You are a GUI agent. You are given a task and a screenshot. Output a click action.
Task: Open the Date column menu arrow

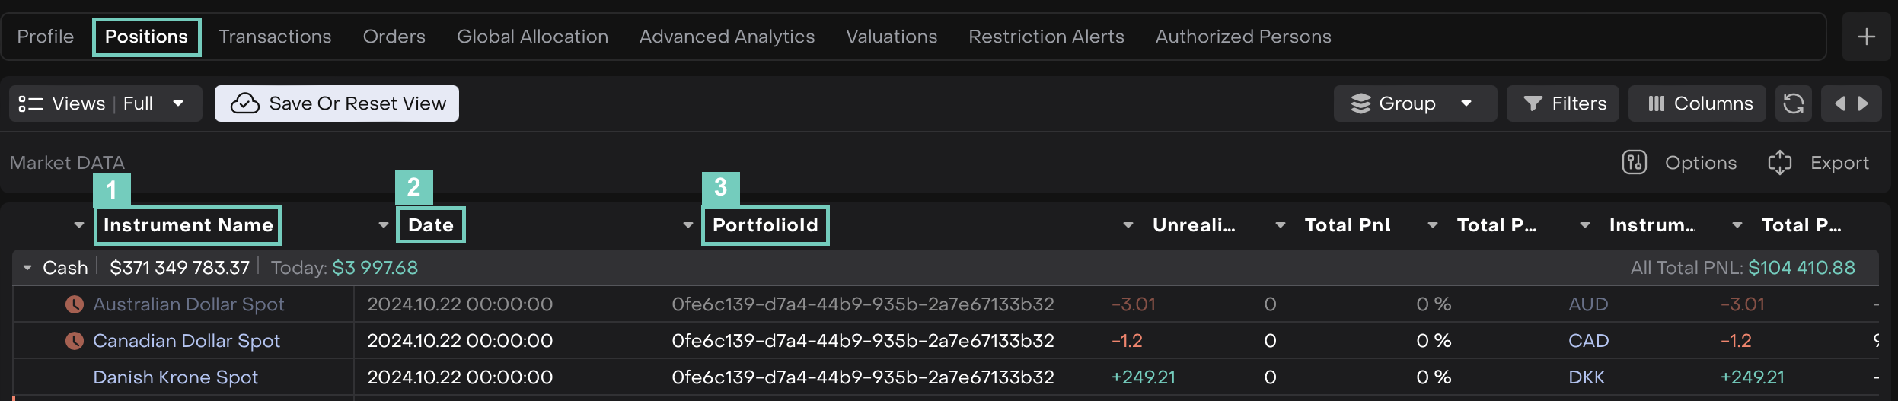coord(384,225)
